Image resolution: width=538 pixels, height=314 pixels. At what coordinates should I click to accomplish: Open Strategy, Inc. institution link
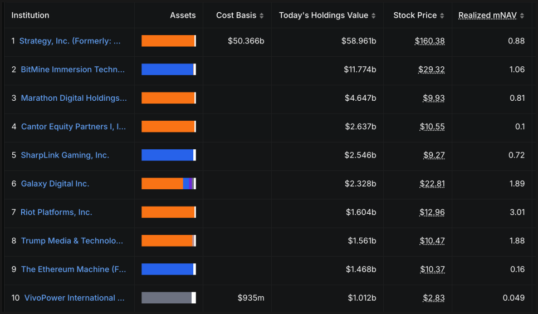[x=70, y=41]
